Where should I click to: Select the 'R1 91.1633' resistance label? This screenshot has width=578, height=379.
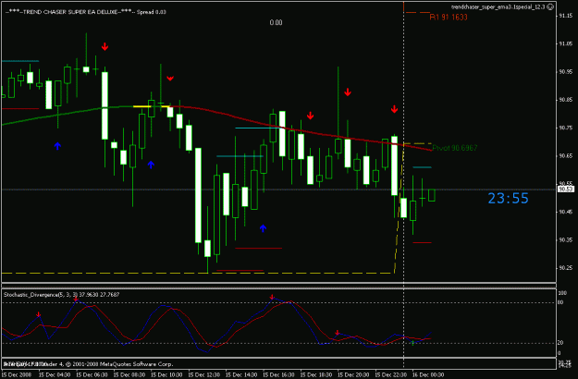tap(449, 18)
